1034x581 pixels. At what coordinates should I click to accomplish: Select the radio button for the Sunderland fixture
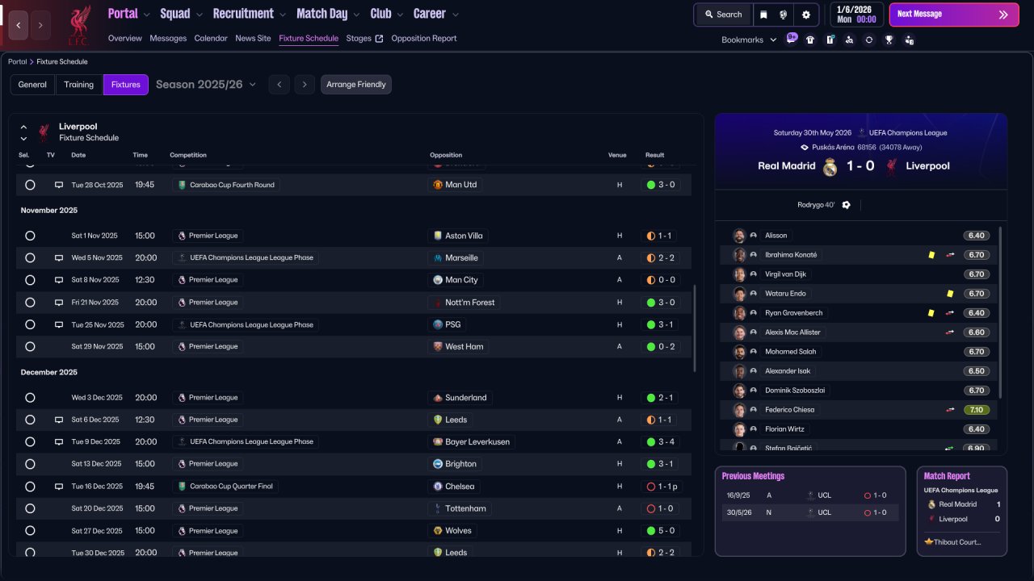tap(30, 398)
